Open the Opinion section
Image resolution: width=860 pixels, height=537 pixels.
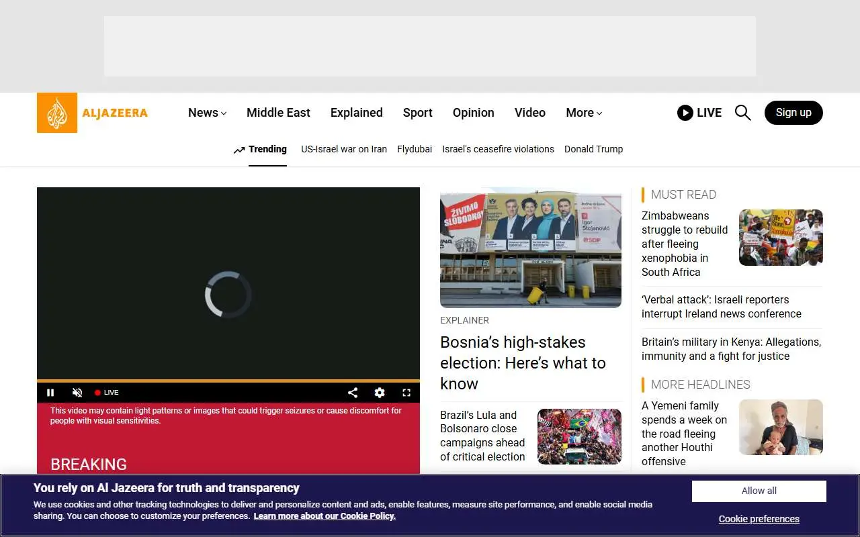pyautogui.click(x=474, y=113)
